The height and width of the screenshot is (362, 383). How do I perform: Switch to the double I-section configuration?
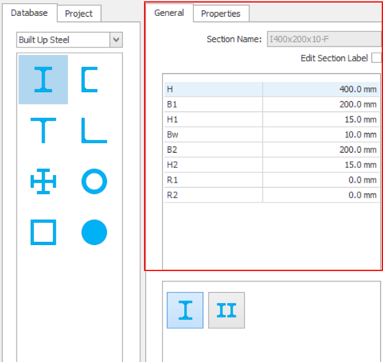tap(226, 310)
